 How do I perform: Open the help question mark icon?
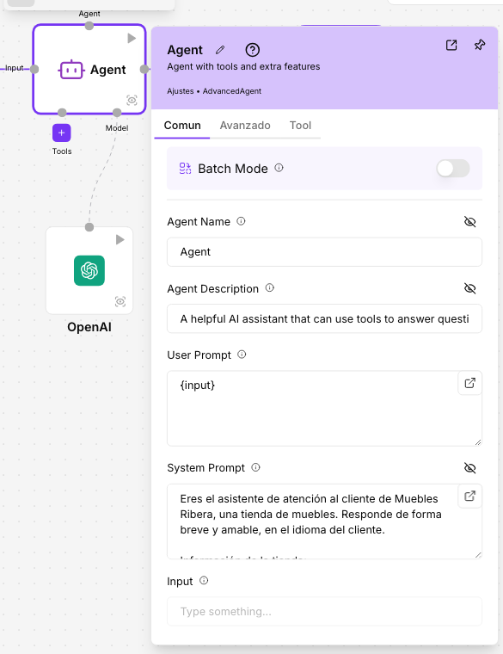tap(253, 50)
